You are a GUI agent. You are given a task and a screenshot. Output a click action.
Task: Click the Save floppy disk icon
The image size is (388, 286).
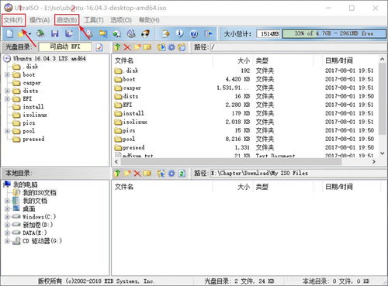pyautogui.click(x=55, y=33)
